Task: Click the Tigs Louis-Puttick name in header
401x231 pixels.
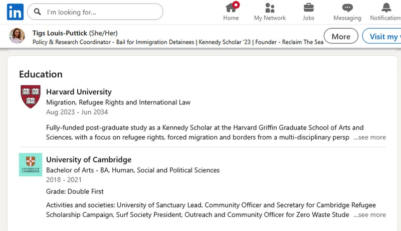Action: pos(59,32)
